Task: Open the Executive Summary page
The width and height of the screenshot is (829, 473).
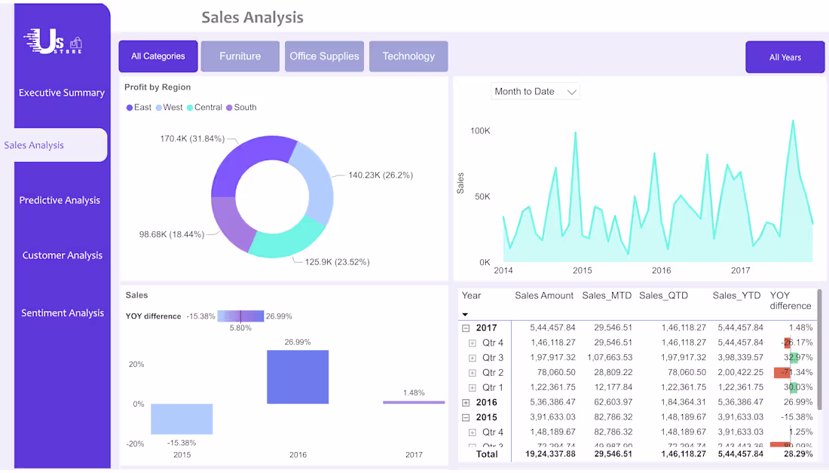Action: 61,93
